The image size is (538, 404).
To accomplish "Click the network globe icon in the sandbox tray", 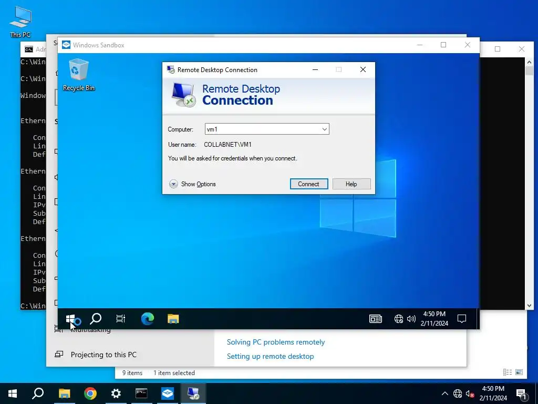I will (x=398, y=319).
